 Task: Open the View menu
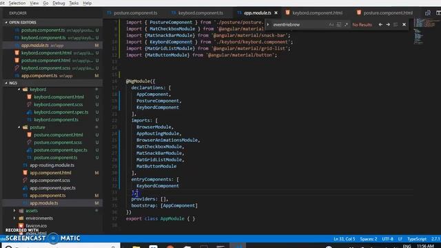click(x=34, y=3)
